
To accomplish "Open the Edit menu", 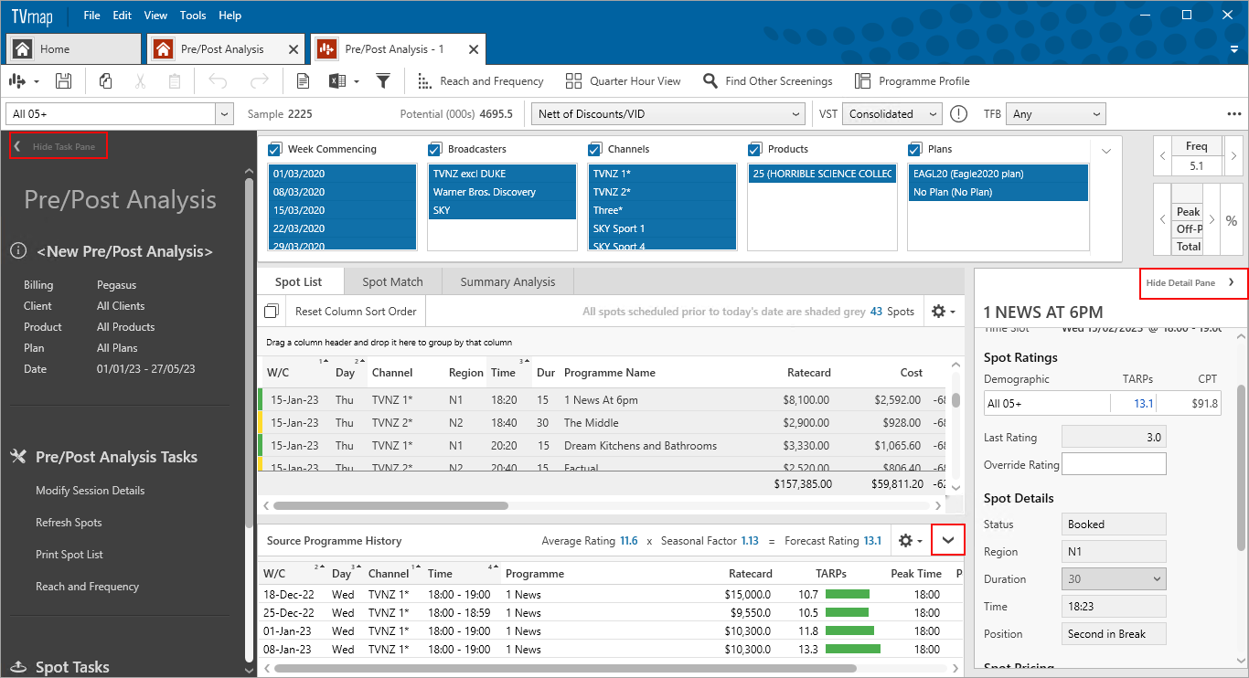I will click(123, 16).
